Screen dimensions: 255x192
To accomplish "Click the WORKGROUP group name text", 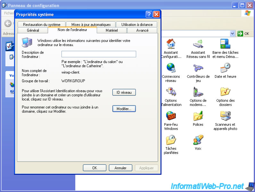I will tap(73, 81).
